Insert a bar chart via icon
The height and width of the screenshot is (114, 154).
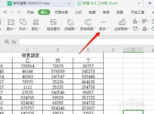coord(144,21)
